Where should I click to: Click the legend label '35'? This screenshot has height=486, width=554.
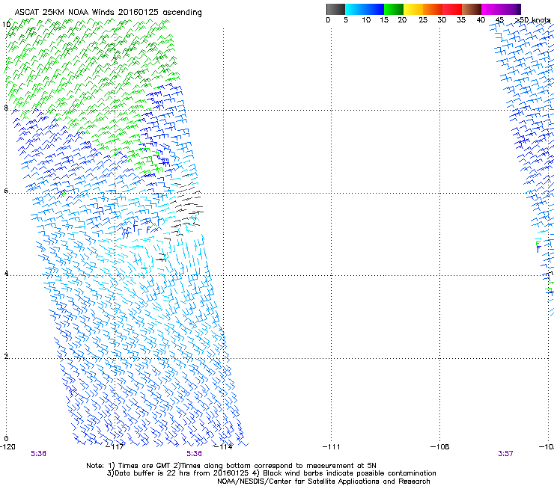pos(461,20)
